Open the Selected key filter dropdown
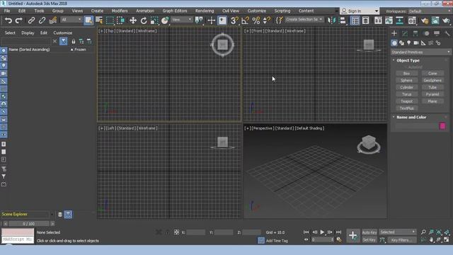 397,232
